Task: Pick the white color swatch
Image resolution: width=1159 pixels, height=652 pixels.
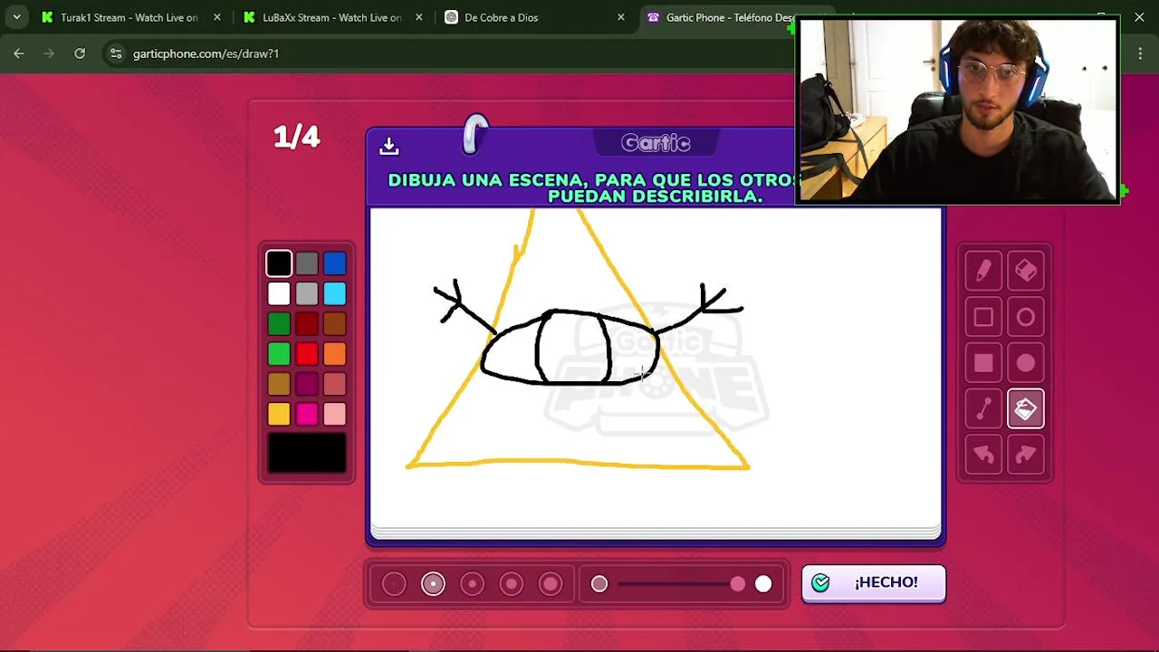Action: [x=279, y=293]
